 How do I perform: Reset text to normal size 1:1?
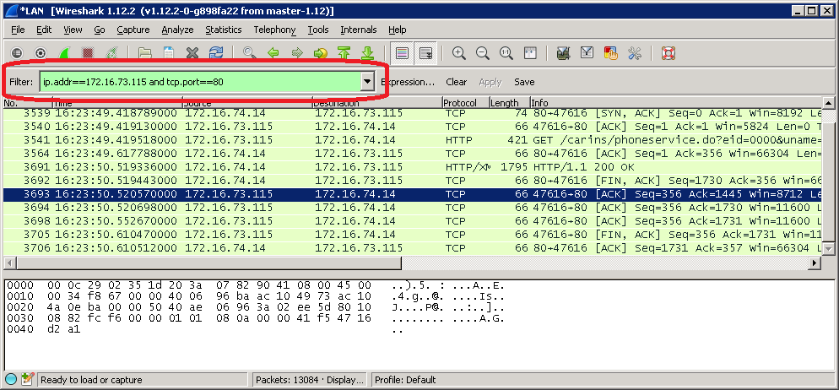coord(506,53)
